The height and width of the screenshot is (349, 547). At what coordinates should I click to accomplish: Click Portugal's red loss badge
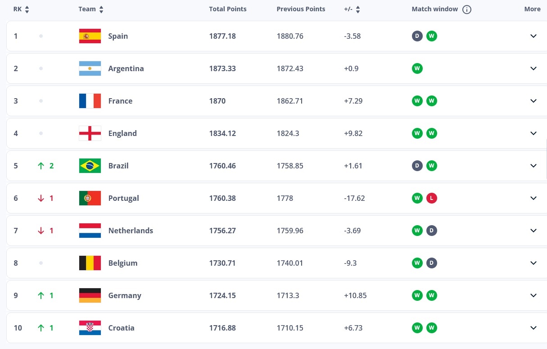[x=431, y=198]
